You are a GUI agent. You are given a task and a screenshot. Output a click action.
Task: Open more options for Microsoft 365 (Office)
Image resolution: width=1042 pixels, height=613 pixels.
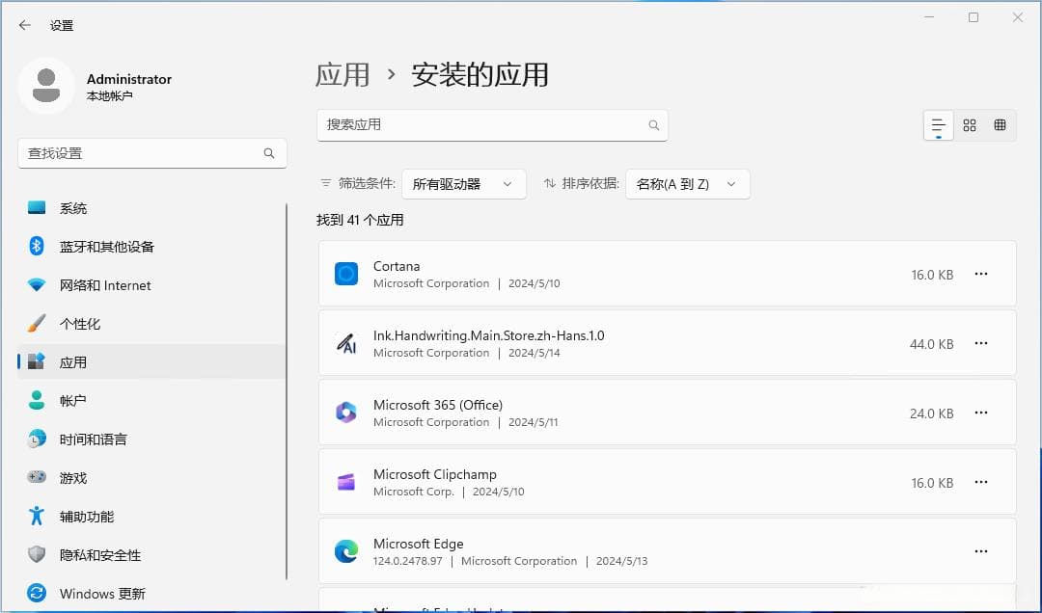pos(981,413)
